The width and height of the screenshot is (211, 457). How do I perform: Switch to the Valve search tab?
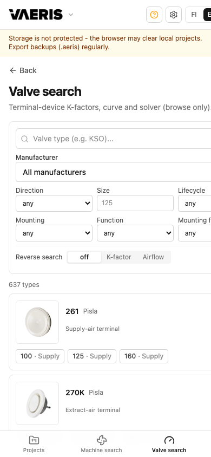(x=169, y=444)
